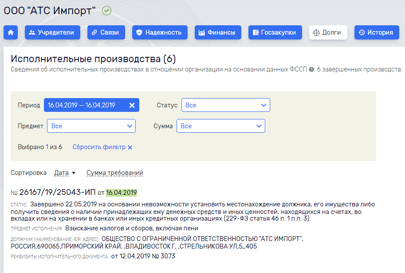Expand the Предмет dropdown

[x=91, y=126]
